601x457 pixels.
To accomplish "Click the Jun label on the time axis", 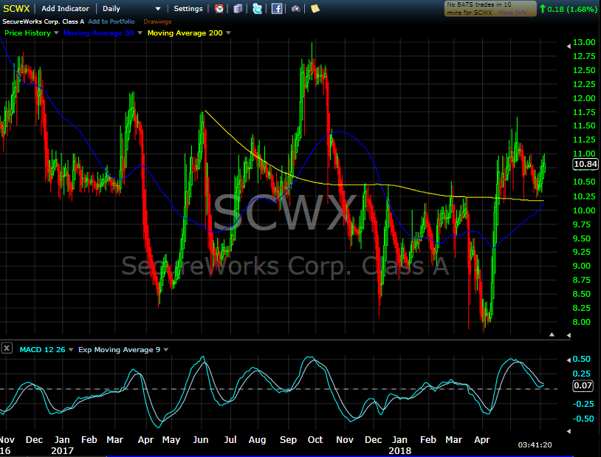I will [201, 440].
